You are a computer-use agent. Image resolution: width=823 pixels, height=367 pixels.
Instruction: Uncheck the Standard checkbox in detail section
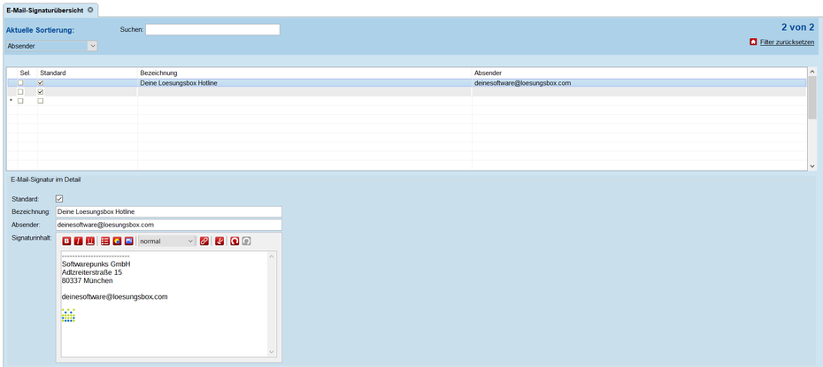[59, 199]
